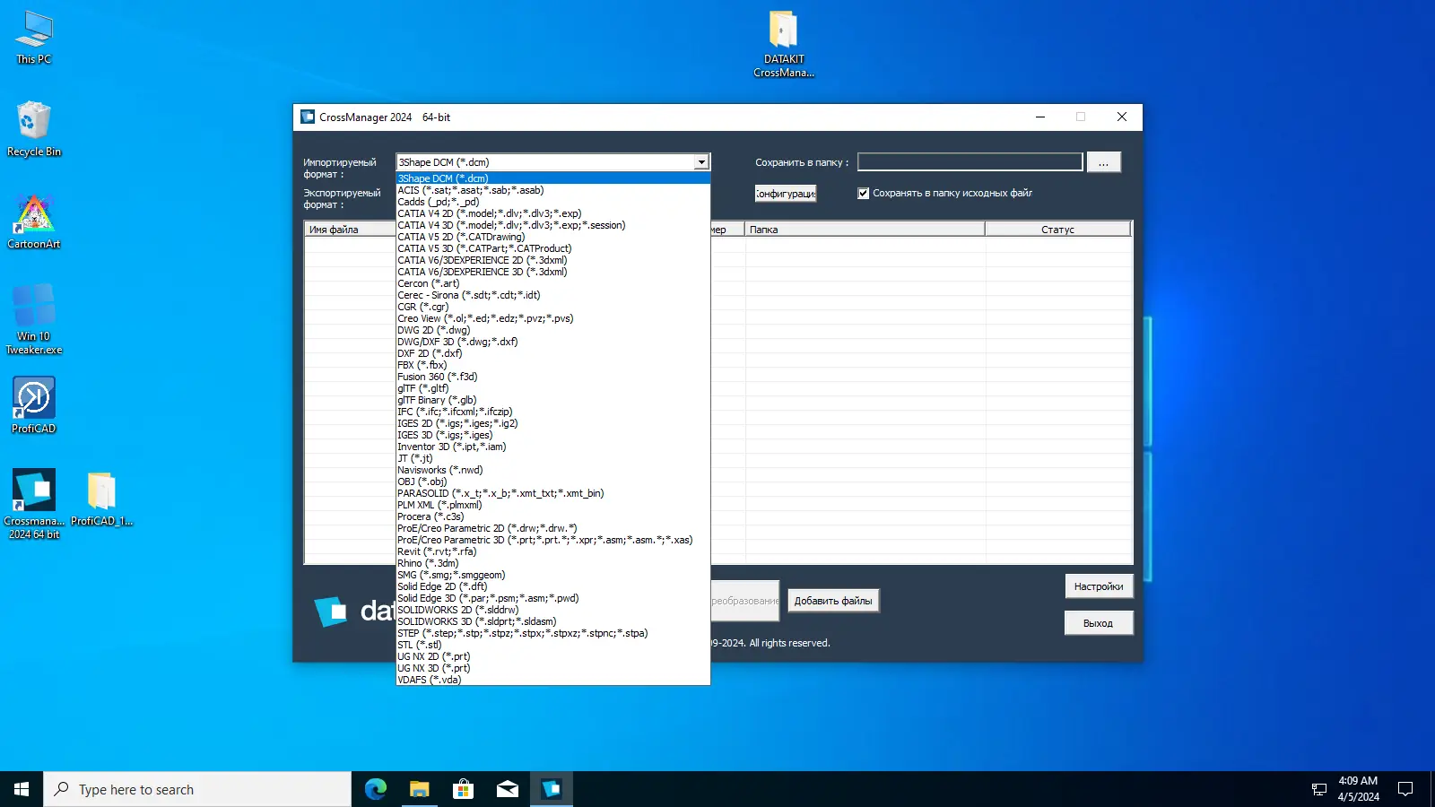Click the CrossManager taskbar icon

click(x=551, y=789)
